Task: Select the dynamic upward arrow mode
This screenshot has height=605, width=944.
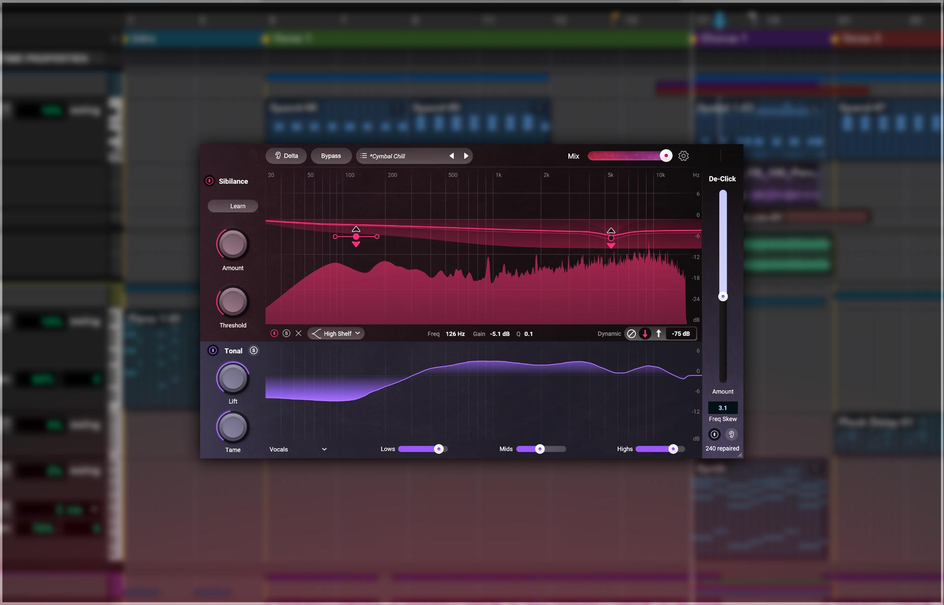Action: click(x=659, y=333)
